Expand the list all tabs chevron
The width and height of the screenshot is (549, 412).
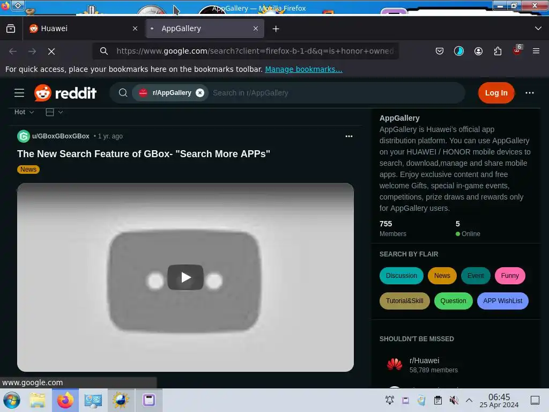(x=538, y=28)
